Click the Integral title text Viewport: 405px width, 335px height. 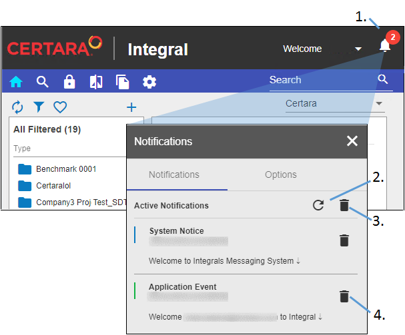158,49
